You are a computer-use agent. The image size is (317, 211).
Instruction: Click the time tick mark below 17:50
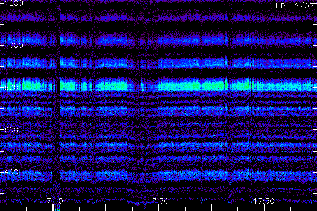[x=264, y=207]
